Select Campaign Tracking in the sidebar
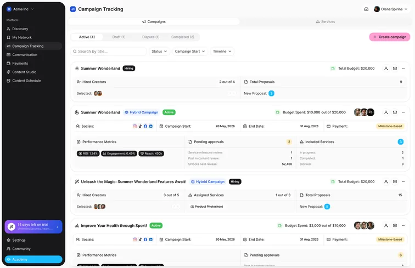Screen dimensions: 415x268 (33, 46)
